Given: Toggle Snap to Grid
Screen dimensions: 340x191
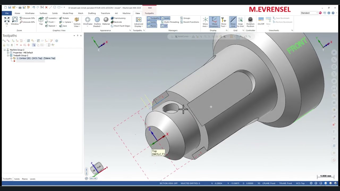Looking at the screenshot, I should (x=240, y=22).
